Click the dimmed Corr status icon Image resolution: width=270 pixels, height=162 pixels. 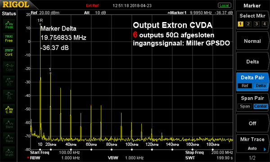coord(9,67)
